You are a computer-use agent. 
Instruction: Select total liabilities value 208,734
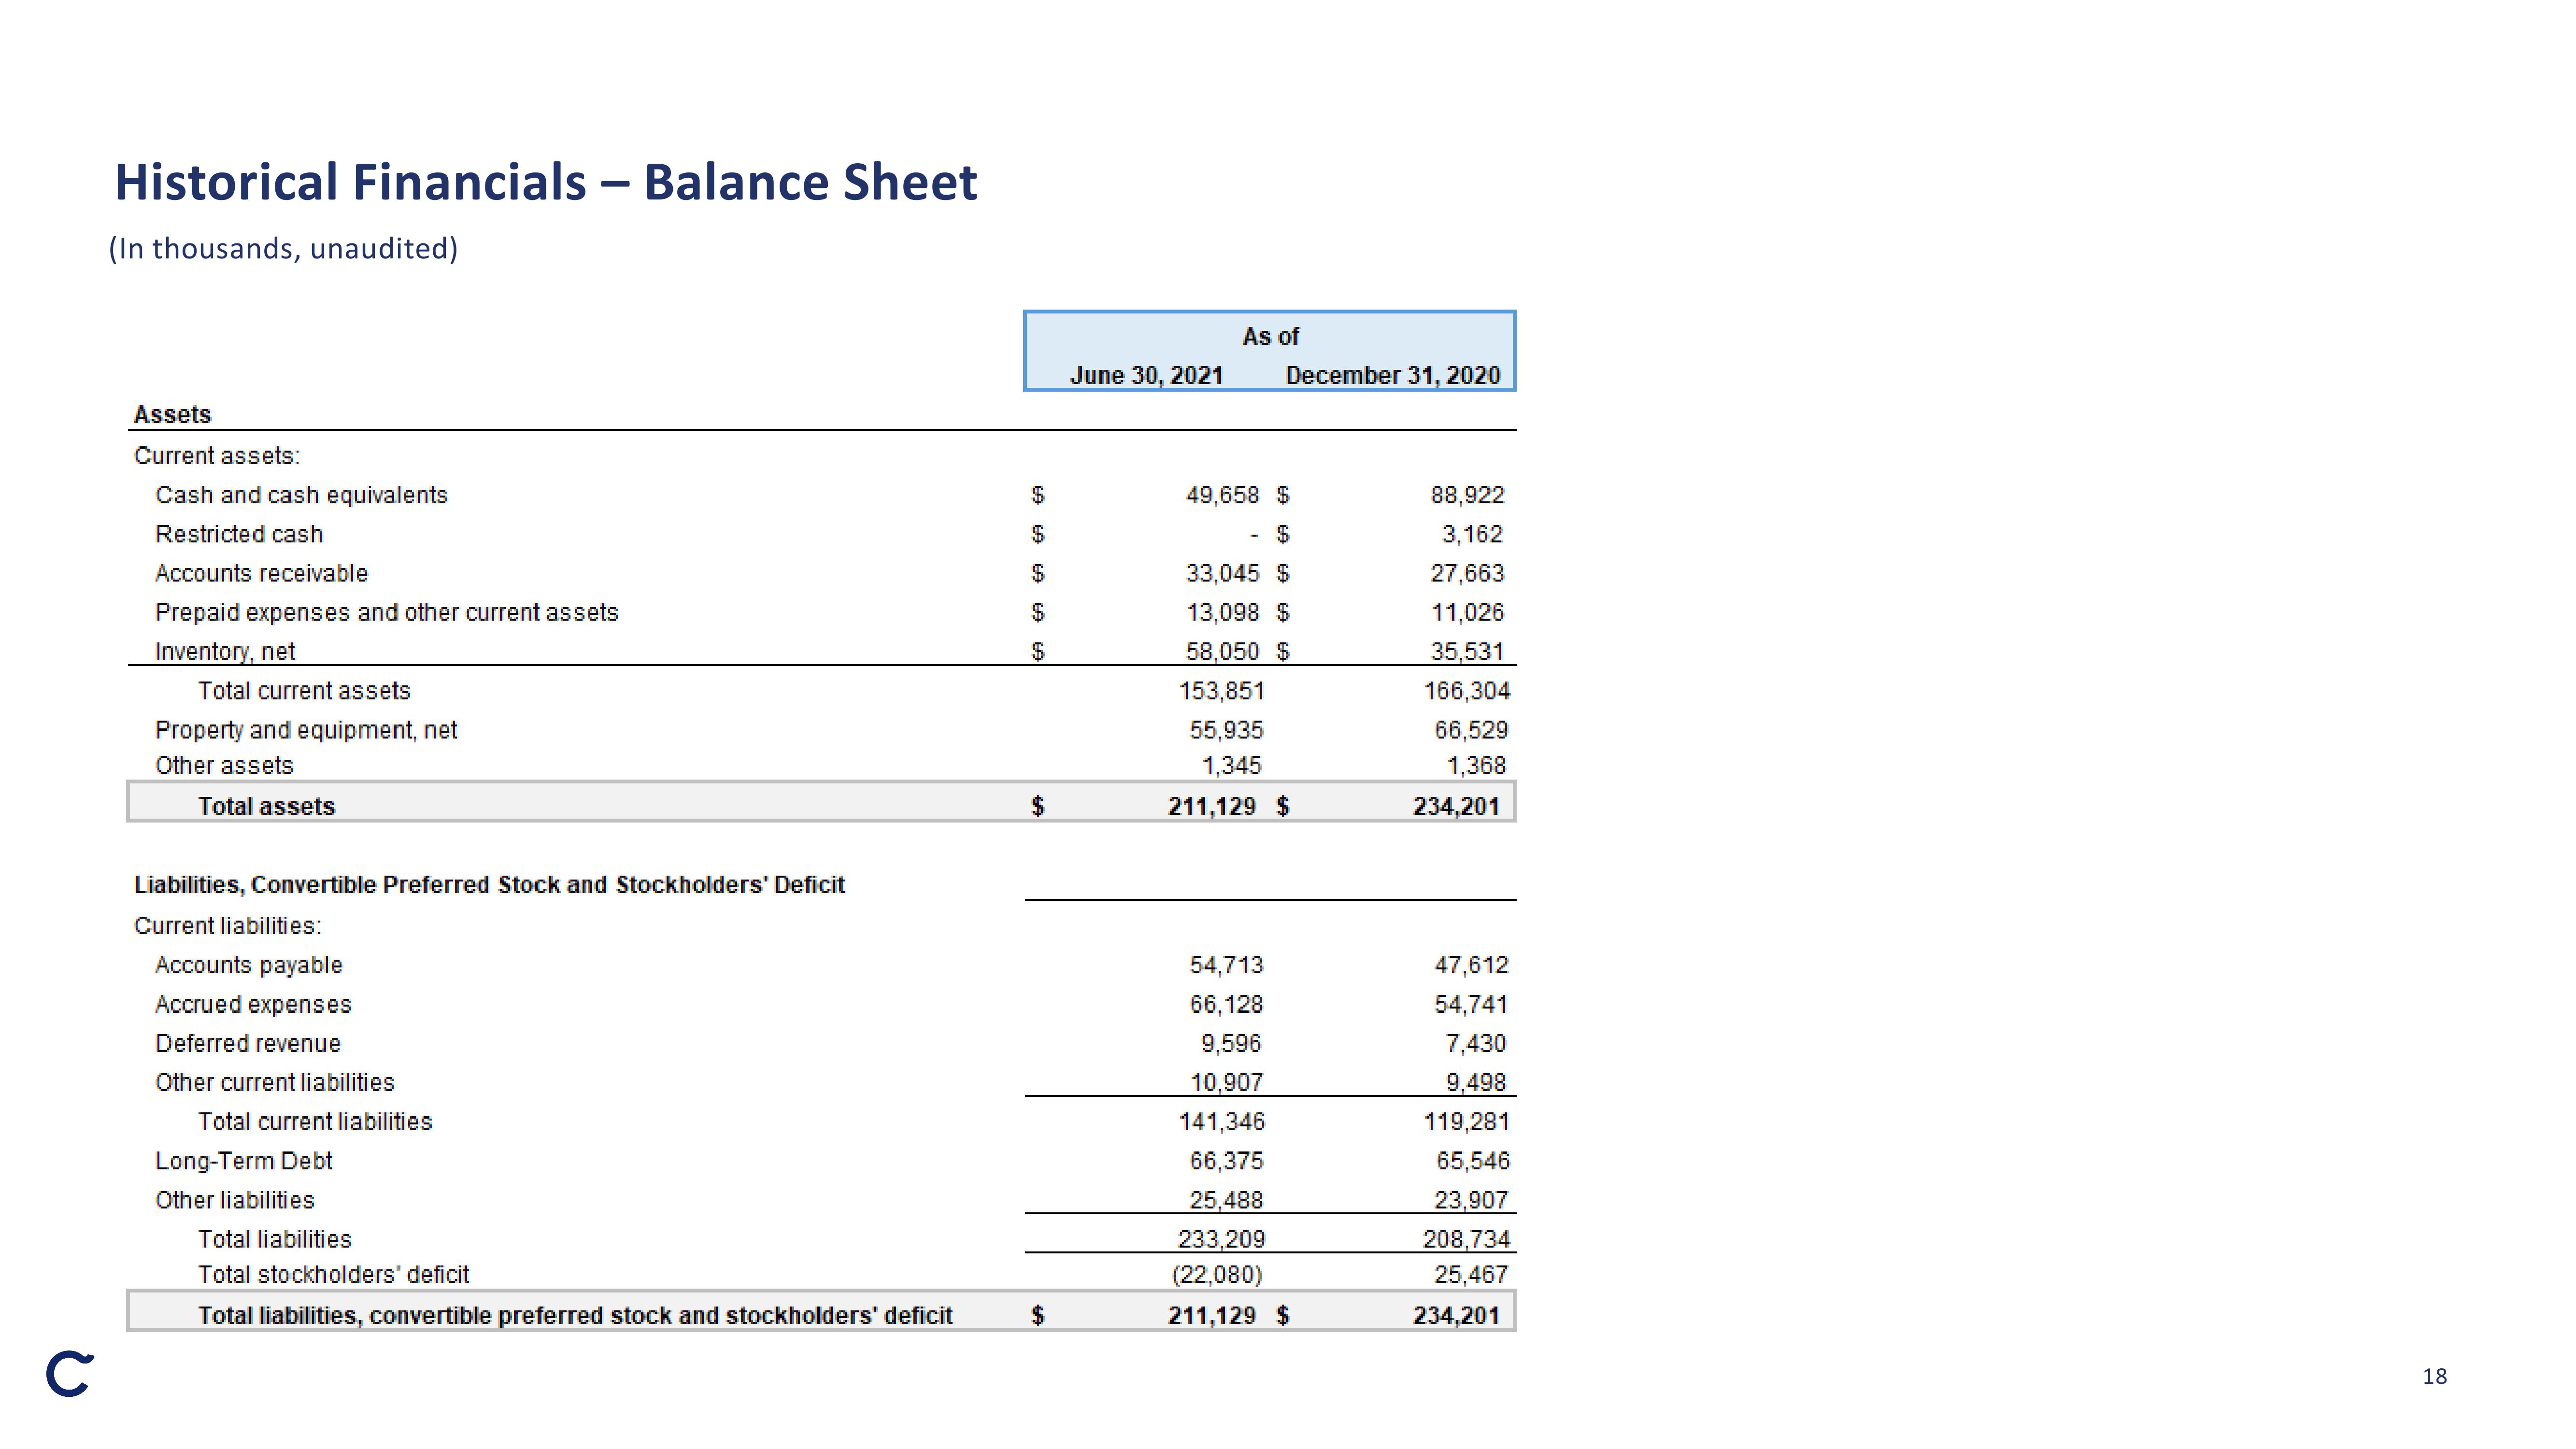[1467, 1239]
